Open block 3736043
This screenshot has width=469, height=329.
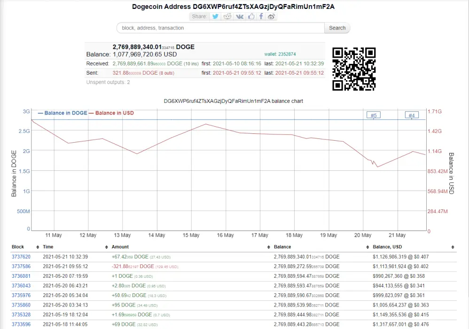pos(21,286)
